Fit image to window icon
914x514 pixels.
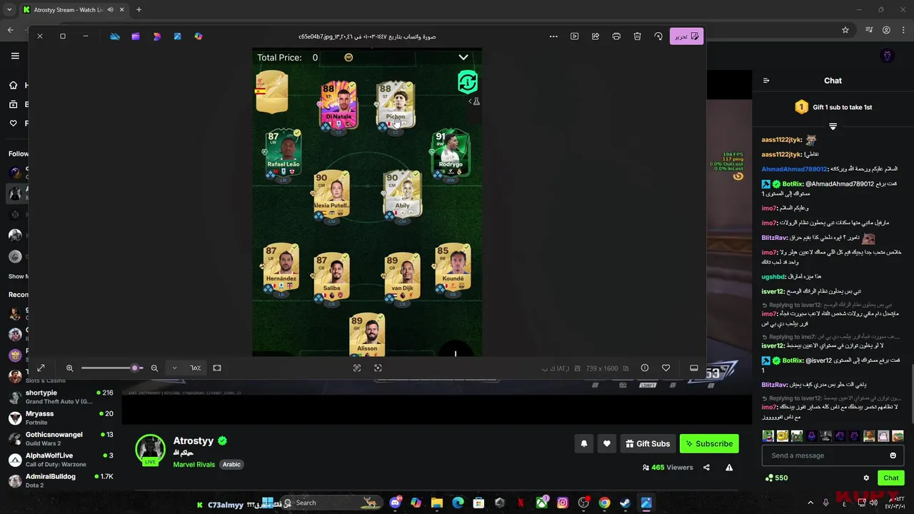pyautogui.click(x=217, y=368)
